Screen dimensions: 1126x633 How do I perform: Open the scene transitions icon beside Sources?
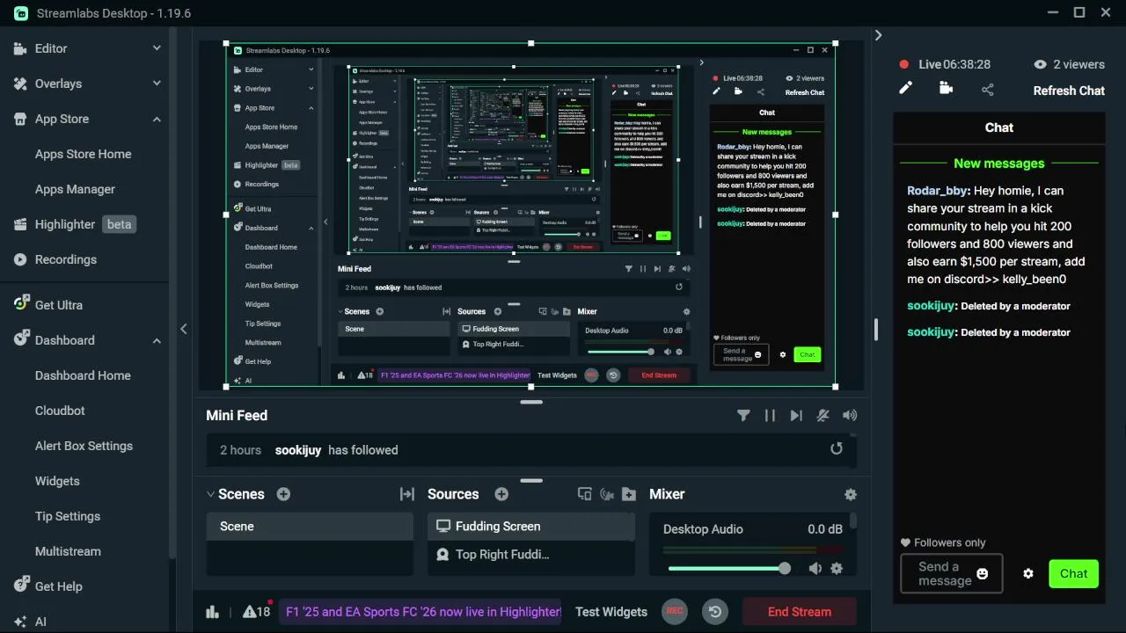(x=406, y=494)
